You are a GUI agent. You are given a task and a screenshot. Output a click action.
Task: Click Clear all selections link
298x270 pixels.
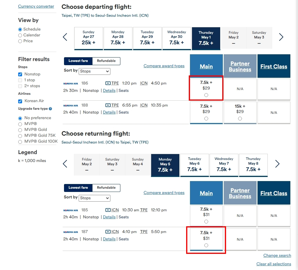click(x=274, y=264)
